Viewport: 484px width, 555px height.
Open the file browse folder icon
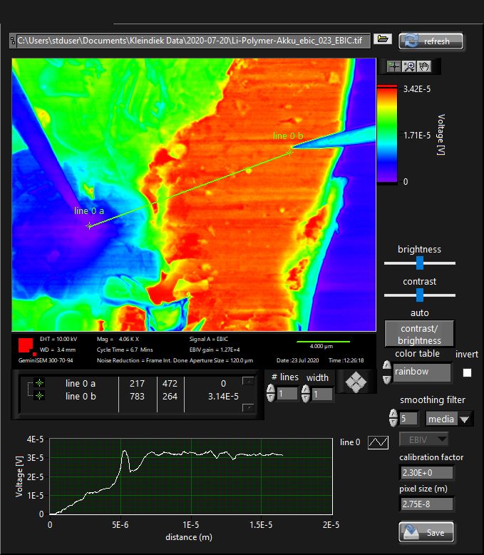tap(383, 39)
